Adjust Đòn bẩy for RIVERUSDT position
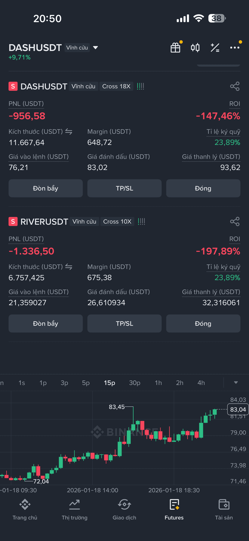249x541 pixels. pyautogui.click(x=46, y=324)
